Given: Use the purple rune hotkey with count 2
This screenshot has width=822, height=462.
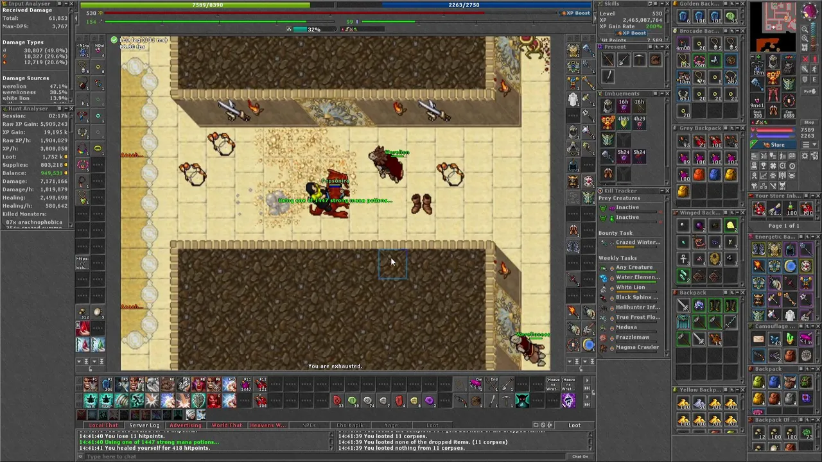Looking at the screenshot, I should (430, 401).
